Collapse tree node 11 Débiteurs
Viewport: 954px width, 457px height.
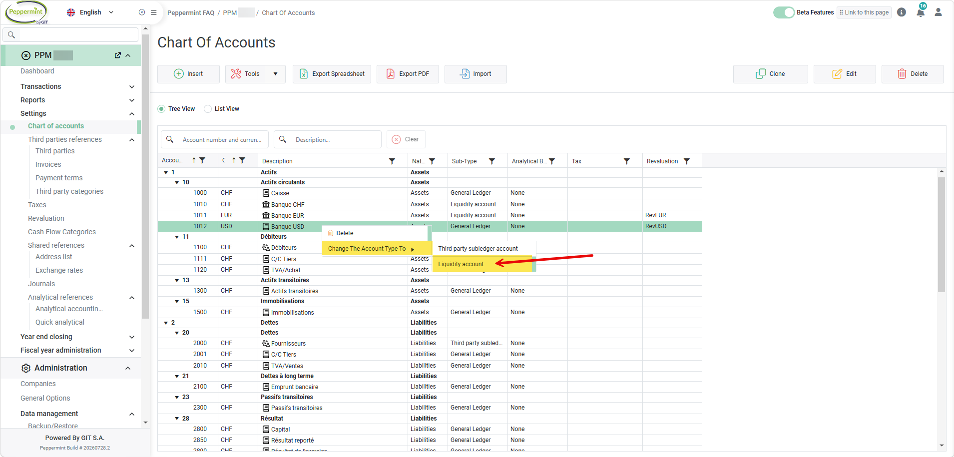coord(177,237)
